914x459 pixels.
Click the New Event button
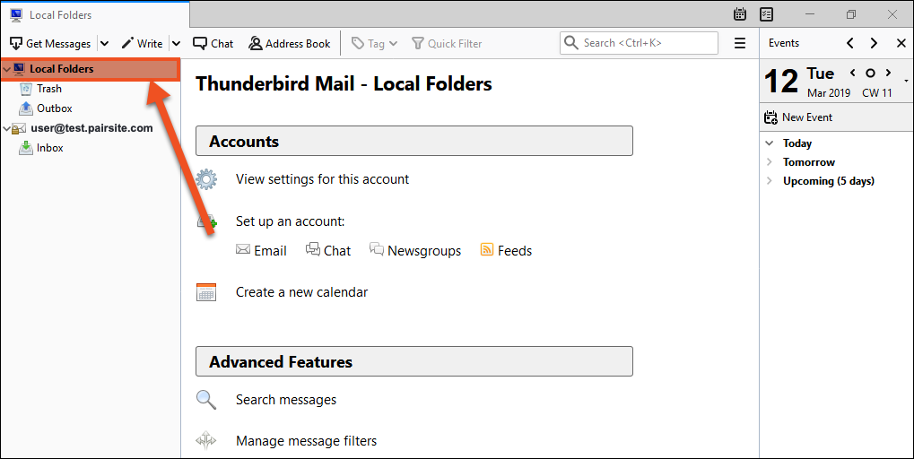tap(798, 117)
